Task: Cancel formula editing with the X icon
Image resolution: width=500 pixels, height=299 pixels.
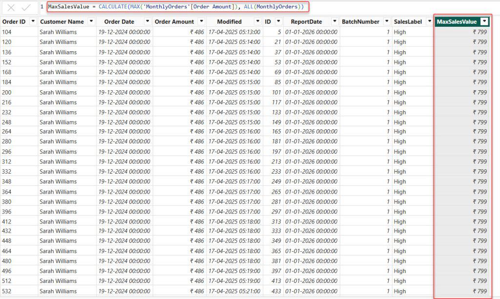Action: pos(11,7)
